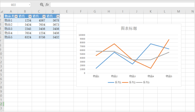Screen dimensions: 195x112
Task: Click cell with value 5434
Action: [25, 24]
